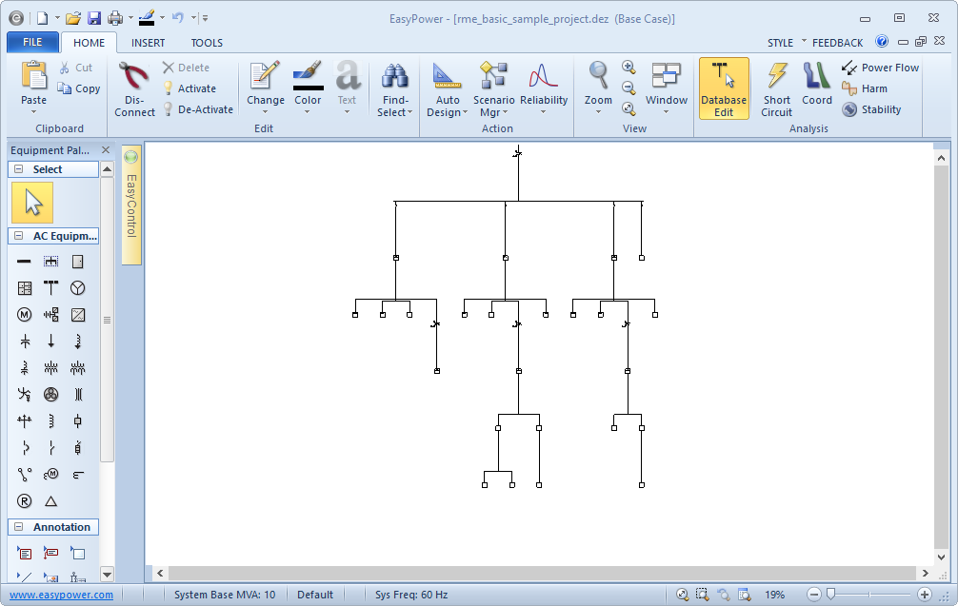Screen dimensions: 958x606
Task: Open the www.easypower.com link
Action: [61, 595]
